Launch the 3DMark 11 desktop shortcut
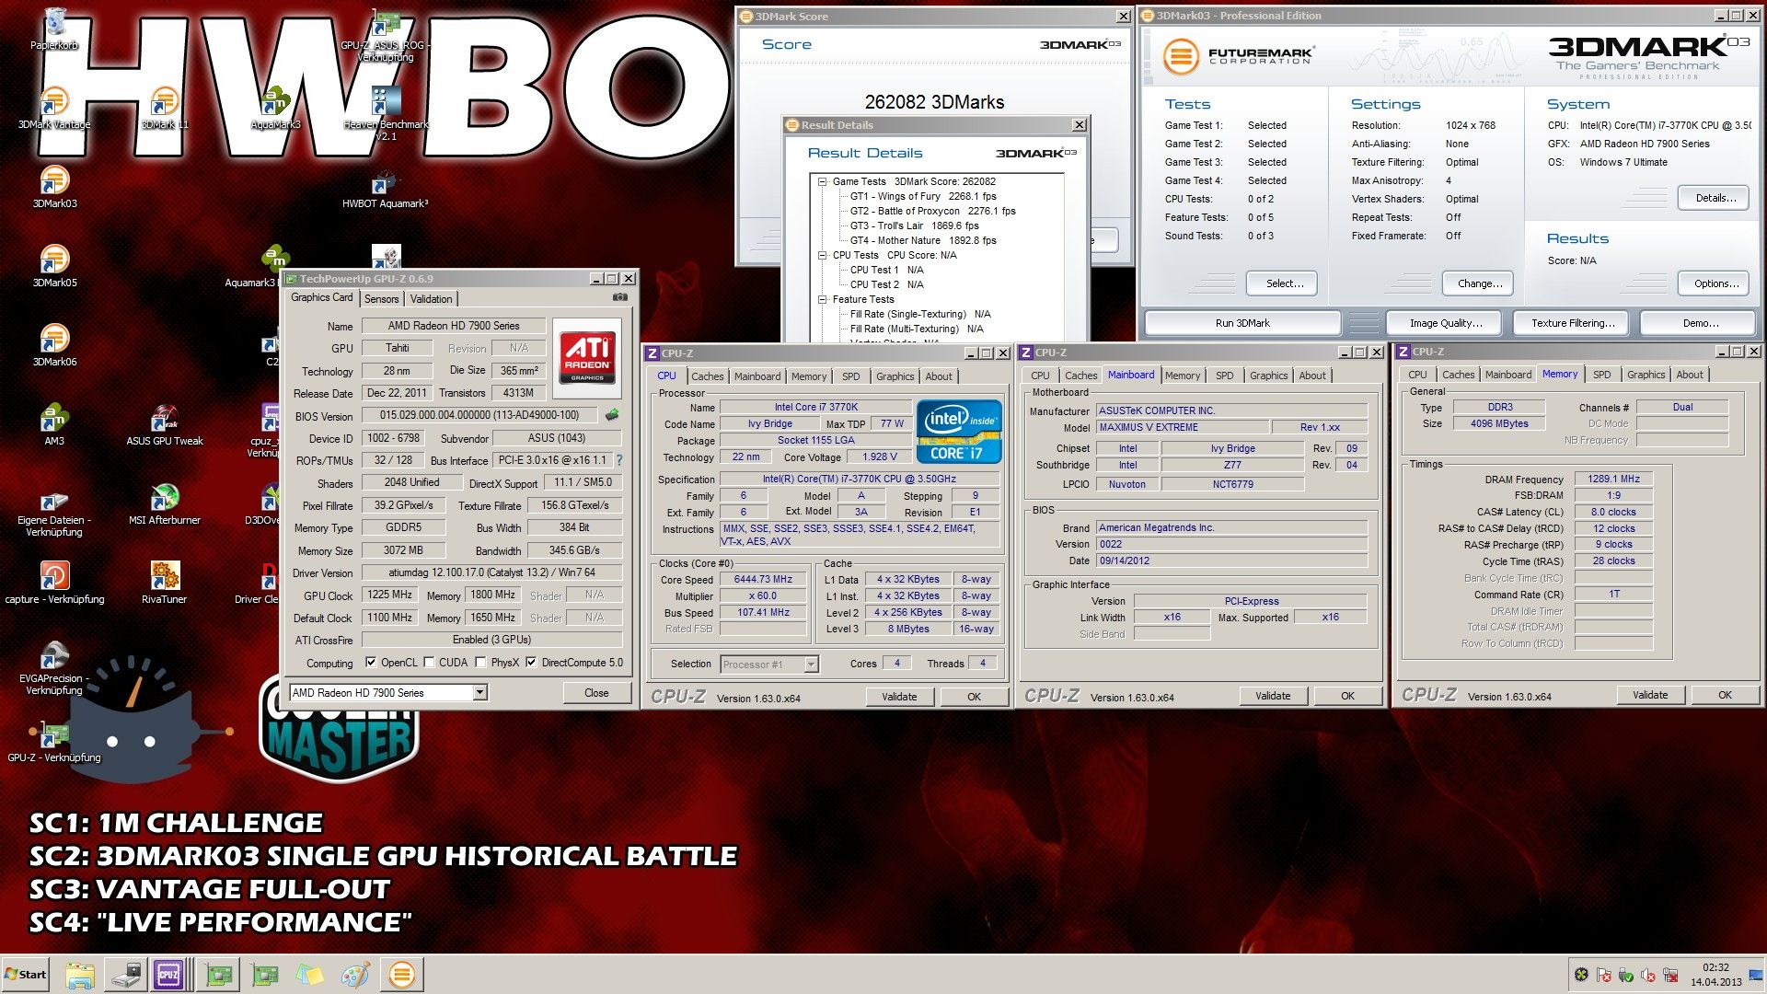This screenshot has width=1767, height=994. [165, 109]
